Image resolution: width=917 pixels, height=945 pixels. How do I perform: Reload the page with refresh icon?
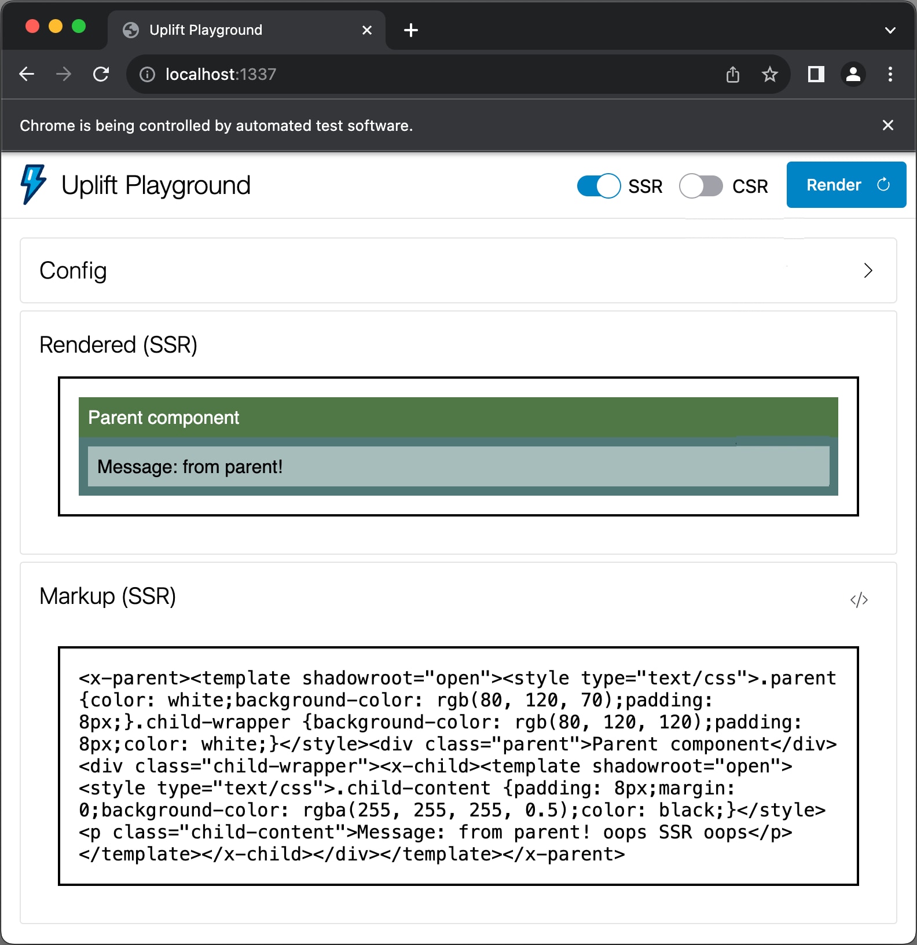click(101, 74)
